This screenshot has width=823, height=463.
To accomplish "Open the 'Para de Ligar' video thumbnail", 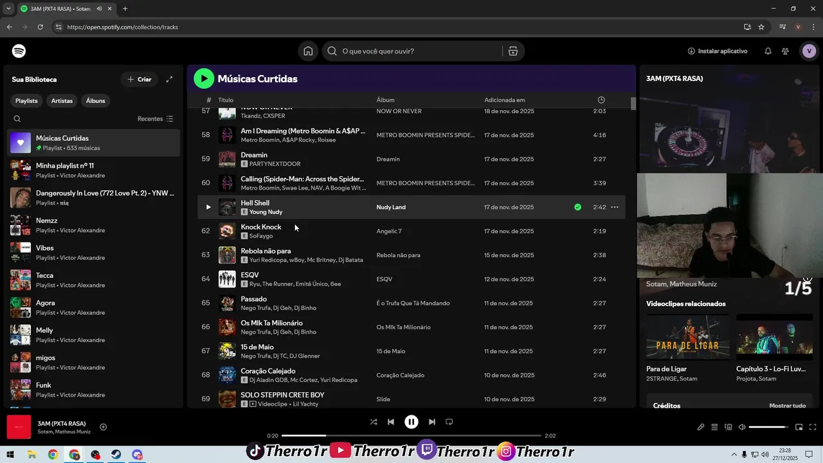I will point(687,337).
